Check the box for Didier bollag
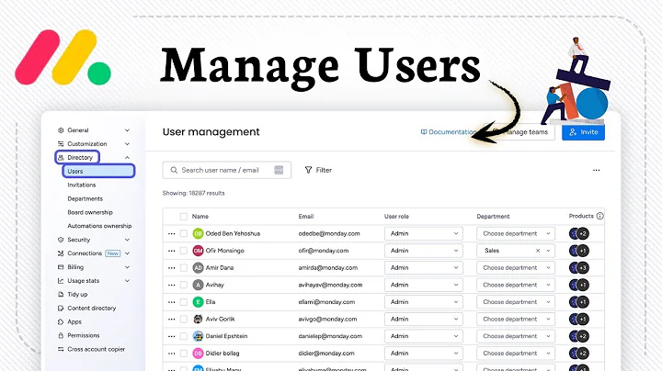Image resolution: width=662 pixels, height=371 pixels. [x=184, y=354]
